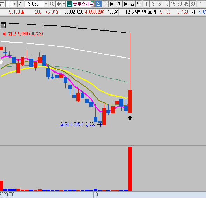The height and width of the screenshot is (198, 206).
Task: Click the grid table icon on the chart
Action: pos(3,25)
